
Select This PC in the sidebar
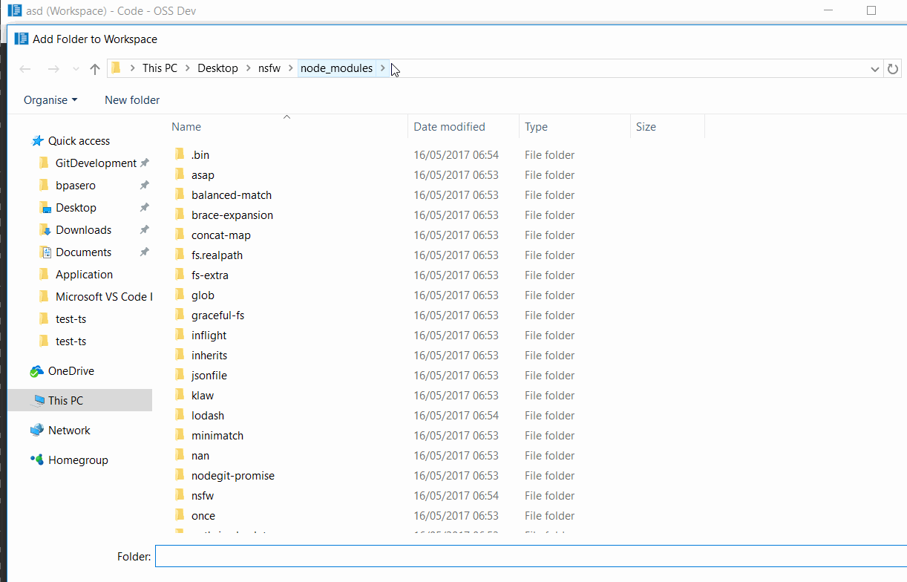pyautogui.click(x=66, y=400)
